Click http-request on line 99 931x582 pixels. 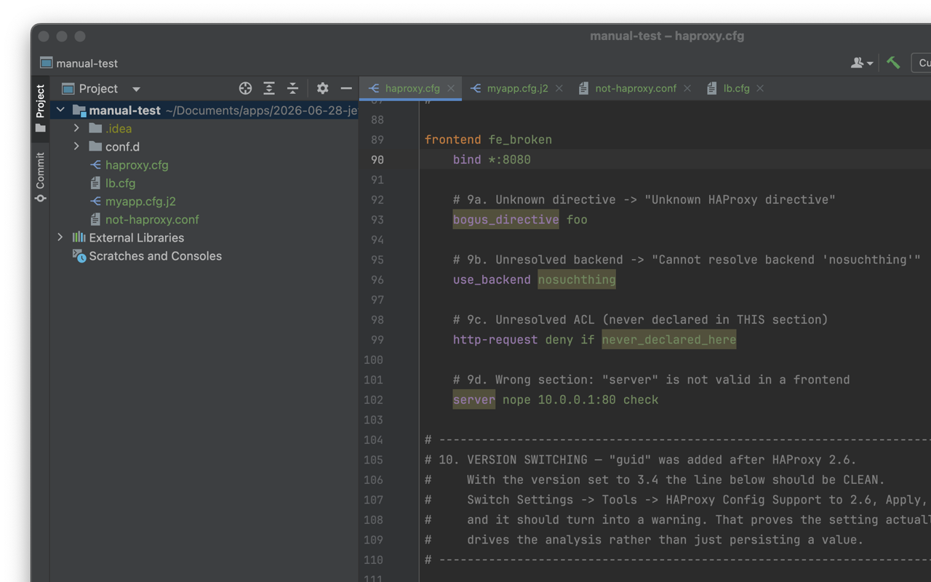(x=495, y=340)
